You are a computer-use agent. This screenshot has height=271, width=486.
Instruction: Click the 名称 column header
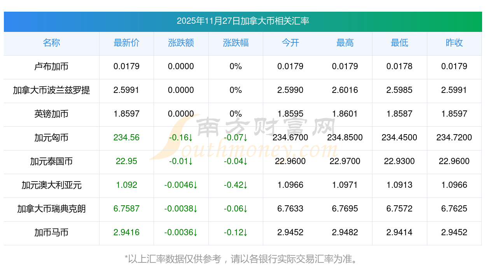(51, 43)
